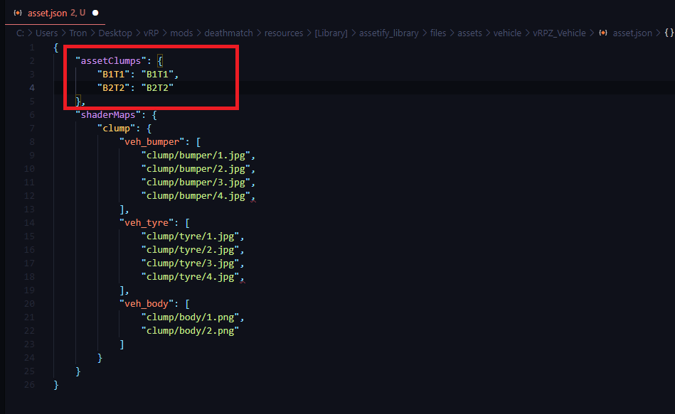The width and height of the screenshot is (675, 414).
Task: Place cursor on "shaderMaps" key
Action: [108, 115]
